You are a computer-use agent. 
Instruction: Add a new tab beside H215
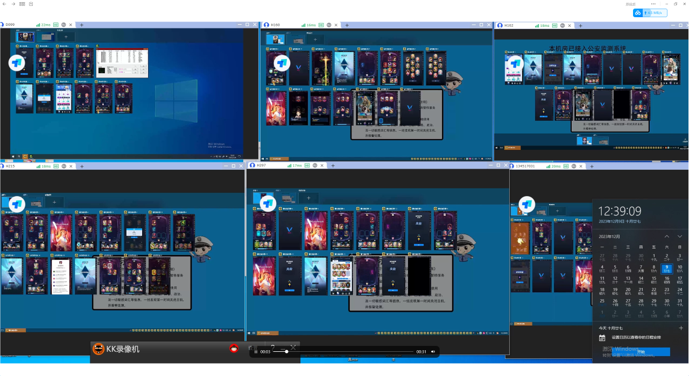[82, 167]
